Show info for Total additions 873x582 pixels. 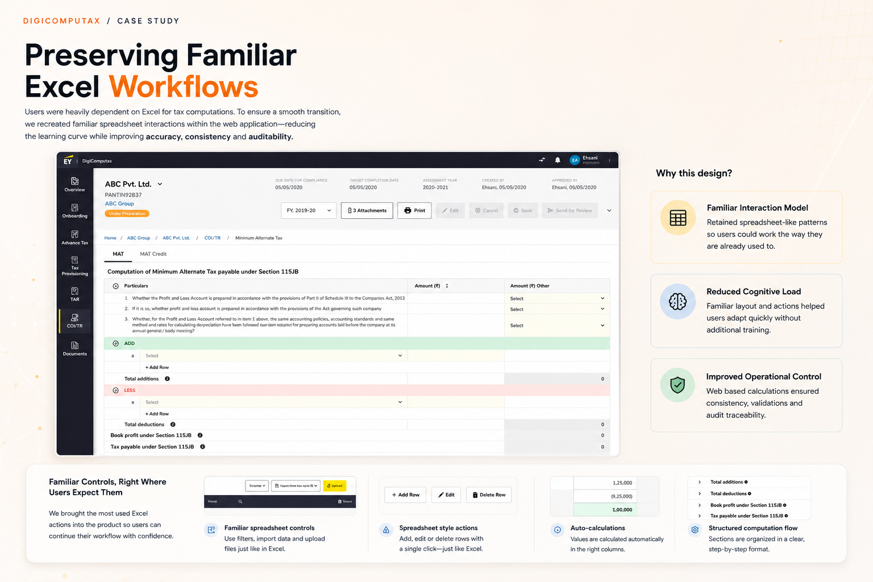pos(167,379)
